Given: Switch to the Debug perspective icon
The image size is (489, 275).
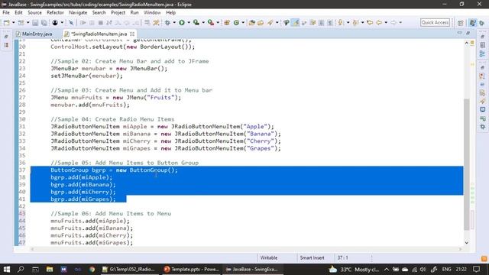Looking at the screenshot, I should 482,23.
